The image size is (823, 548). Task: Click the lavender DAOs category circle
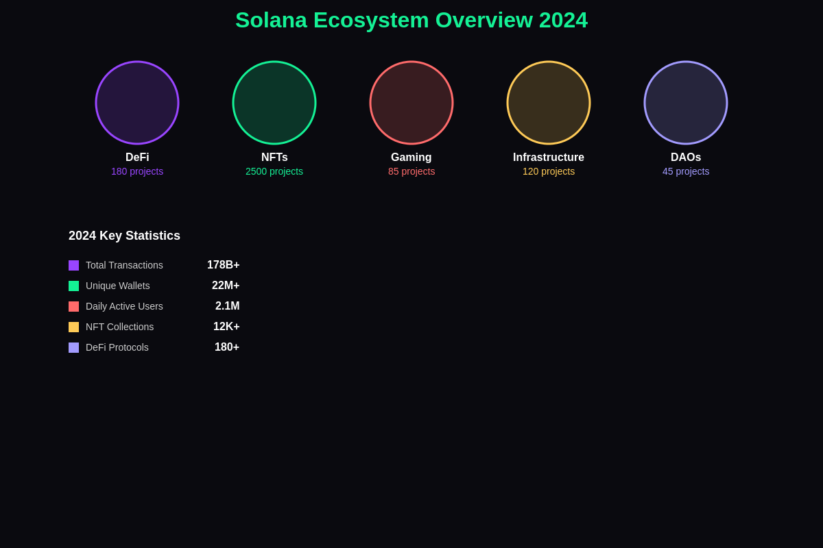pyautogui.click(x=686, y=103)
